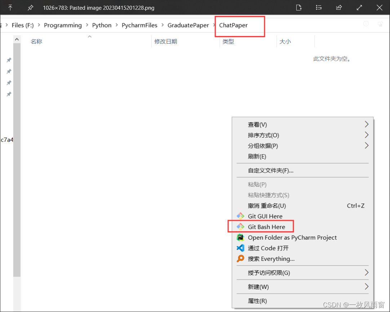
Task: Navigate to Python via the breadcrumb bar
Action: [102, 25]
